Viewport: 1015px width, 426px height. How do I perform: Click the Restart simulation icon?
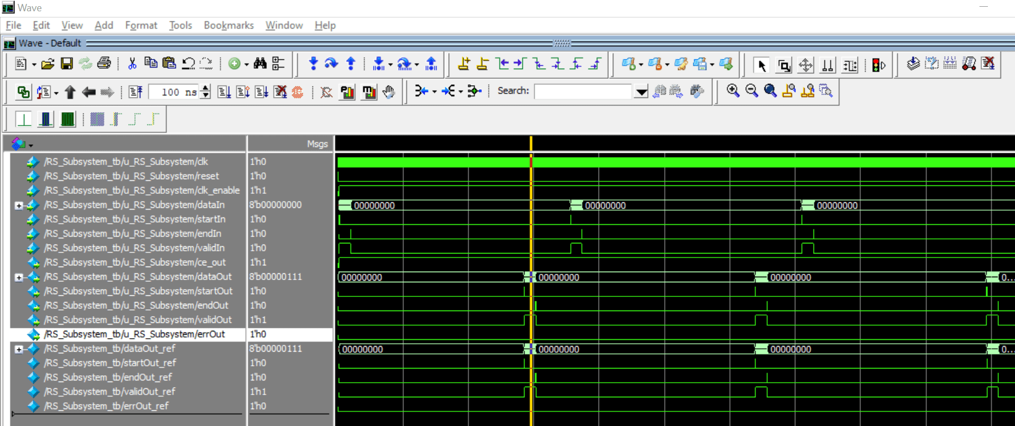[x=135, y=92]
